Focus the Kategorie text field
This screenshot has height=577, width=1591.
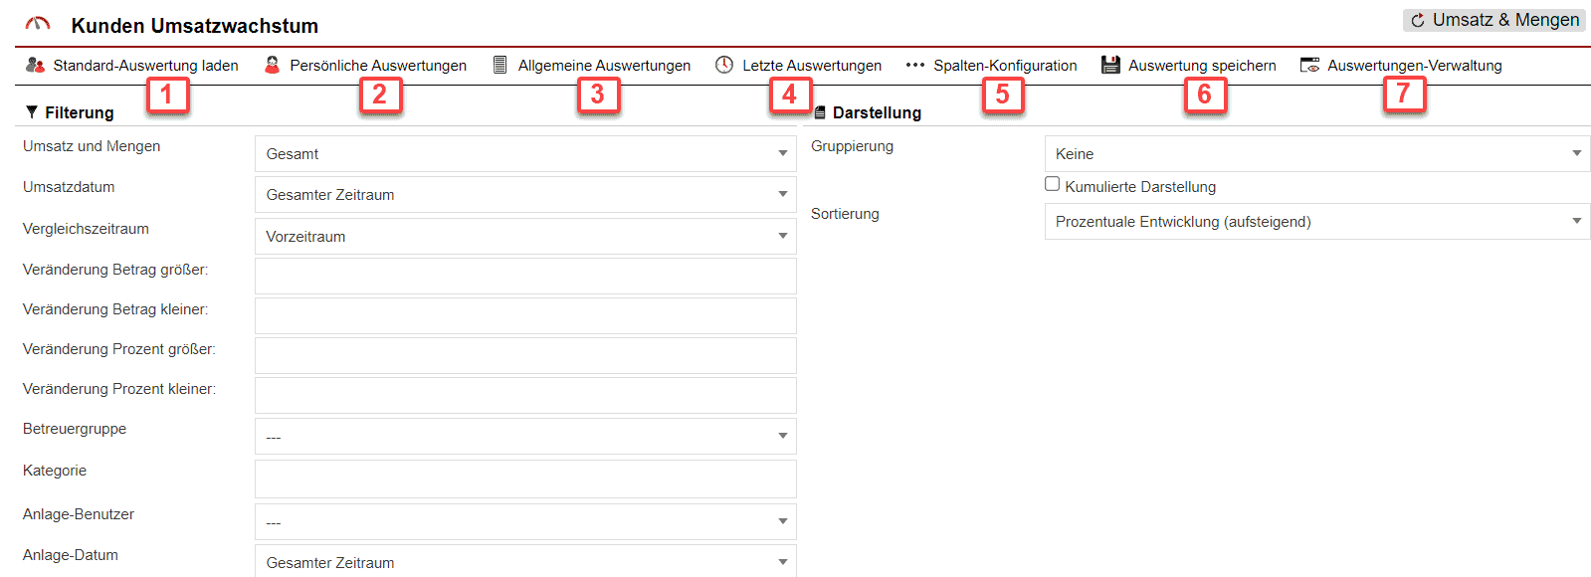pyautogui.click(x=524, y=479)
